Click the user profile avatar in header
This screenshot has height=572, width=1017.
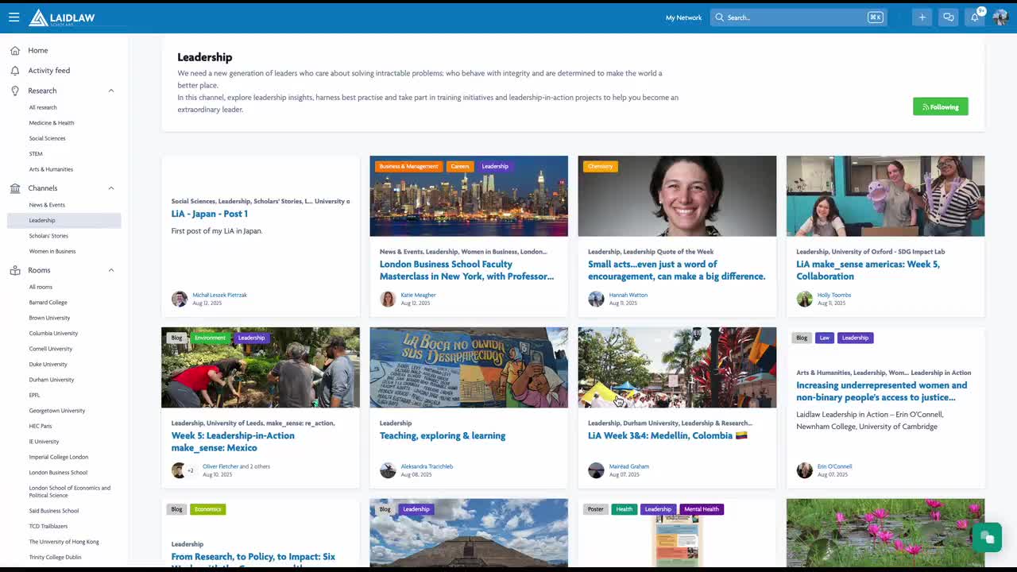coord(1000,17)
